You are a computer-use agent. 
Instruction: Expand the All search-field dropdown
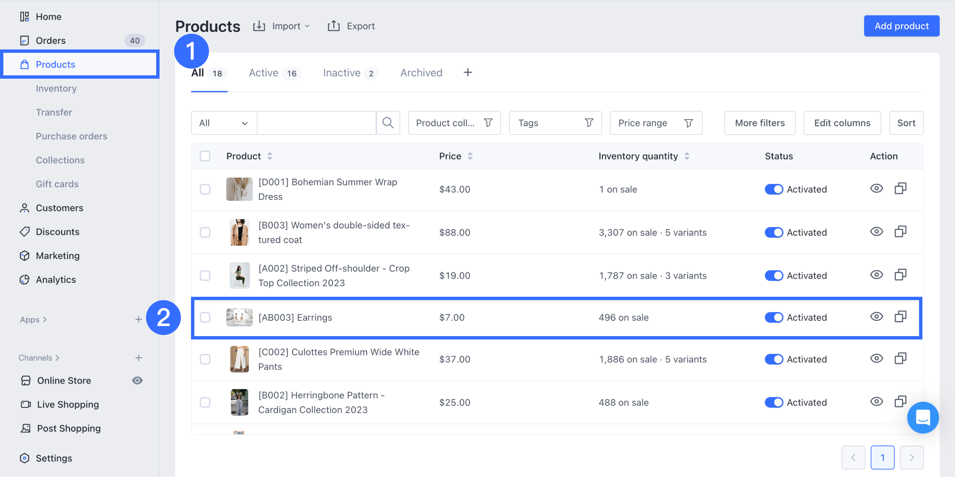click(224, 123)
